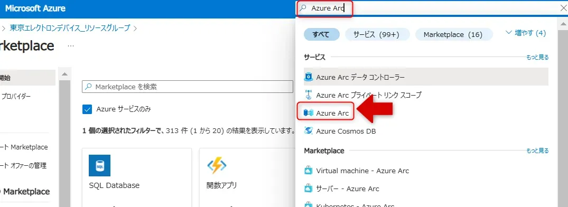This screenshot has width=568, height=207.
Task: Click the search magnifier in top bar
Action: pos(303,8)
